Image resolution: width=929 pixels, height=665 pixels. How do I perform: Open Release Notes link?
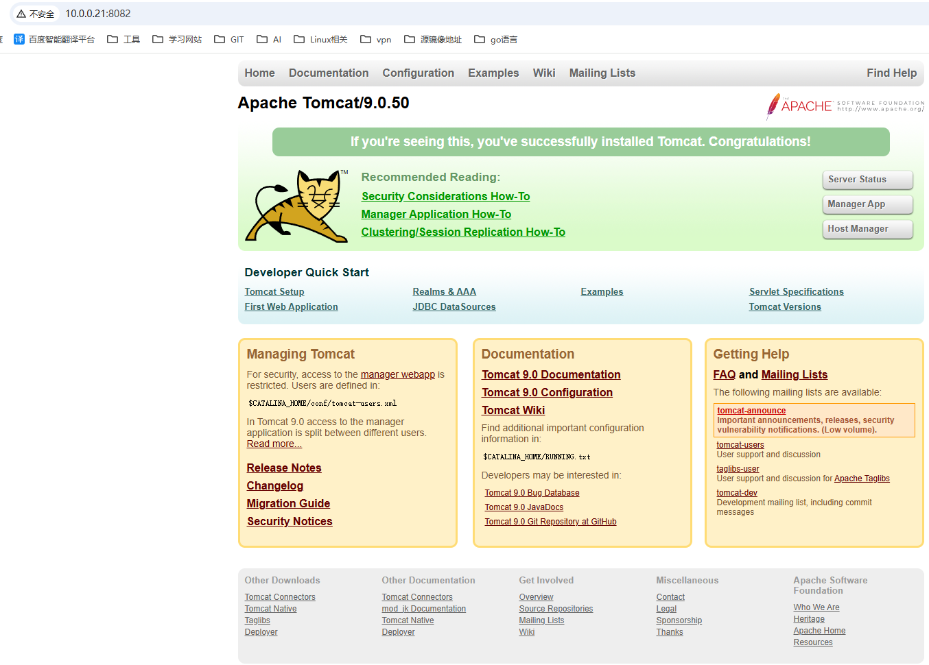(x=284, y=468)
